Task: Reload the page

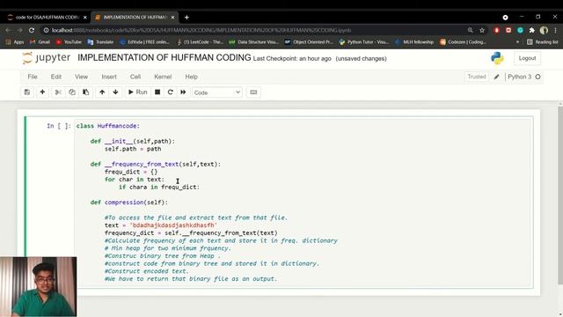Action: tap(32, 30)
